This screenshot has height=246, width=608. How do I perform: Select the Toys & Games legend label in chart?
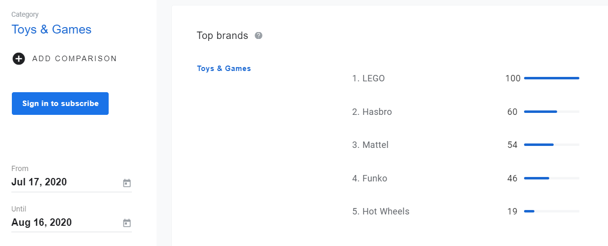224,69
